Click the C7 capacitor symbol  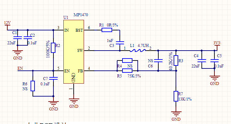[53, 78]
